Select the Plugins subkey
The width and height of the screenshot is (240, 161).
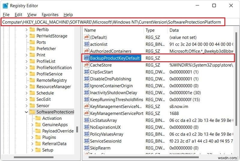pos(49,137)
